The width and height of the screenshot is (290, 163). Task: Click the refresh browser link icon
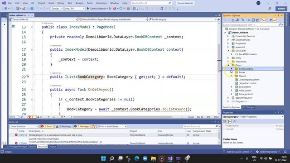point(121,9)
